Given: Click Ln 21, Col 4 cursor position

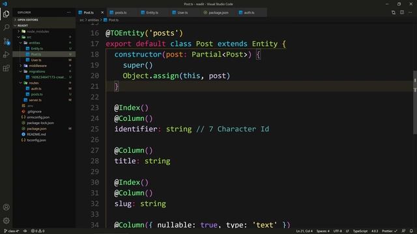Looking at the screenshot, I should (304, 231).
